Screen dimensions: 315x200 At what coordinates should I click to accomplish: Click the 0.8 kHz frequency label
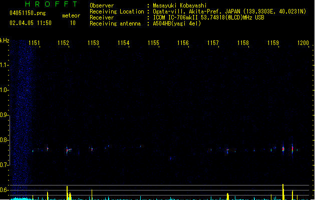pos(4,140)
